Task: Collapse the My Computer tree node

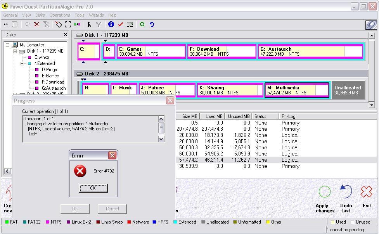Action: (x=8, y=45)
